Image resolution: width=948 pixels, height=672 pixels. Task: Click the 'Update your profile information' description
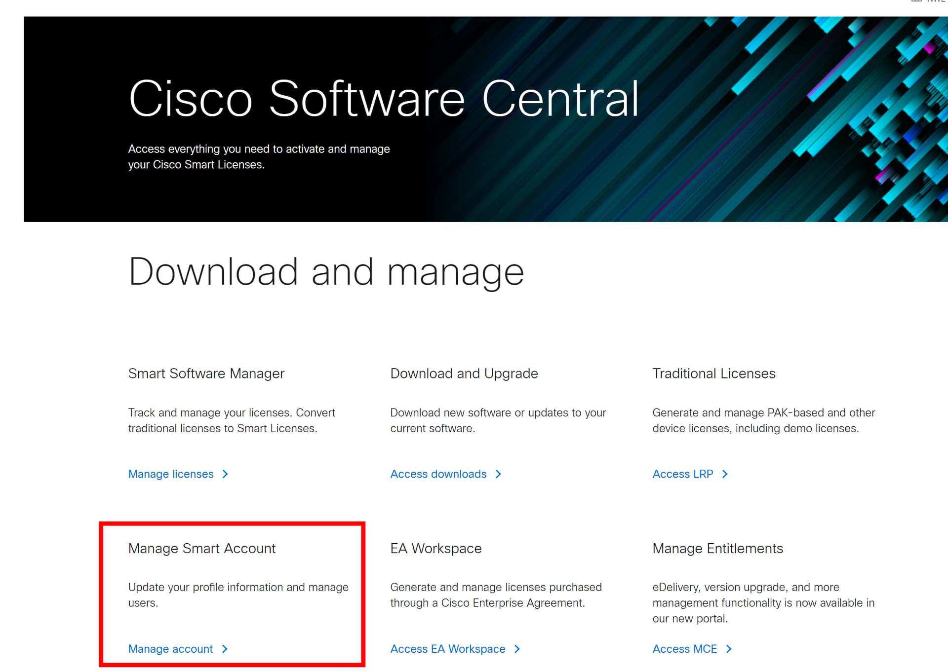(238, 595)
